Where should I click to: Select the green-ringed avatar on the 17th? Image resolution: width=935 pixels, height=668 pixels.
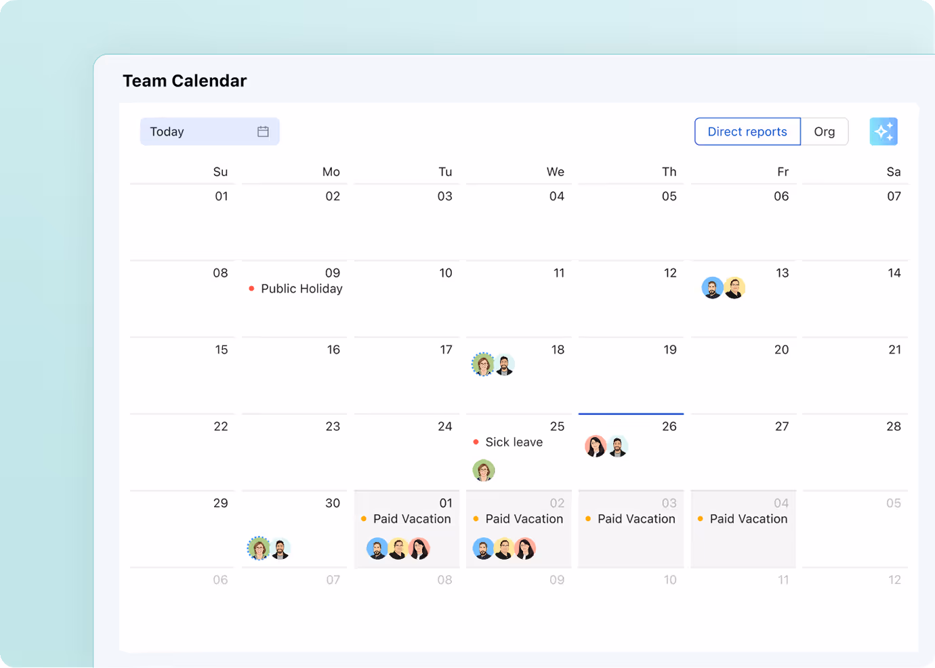[x=483, y=364]
